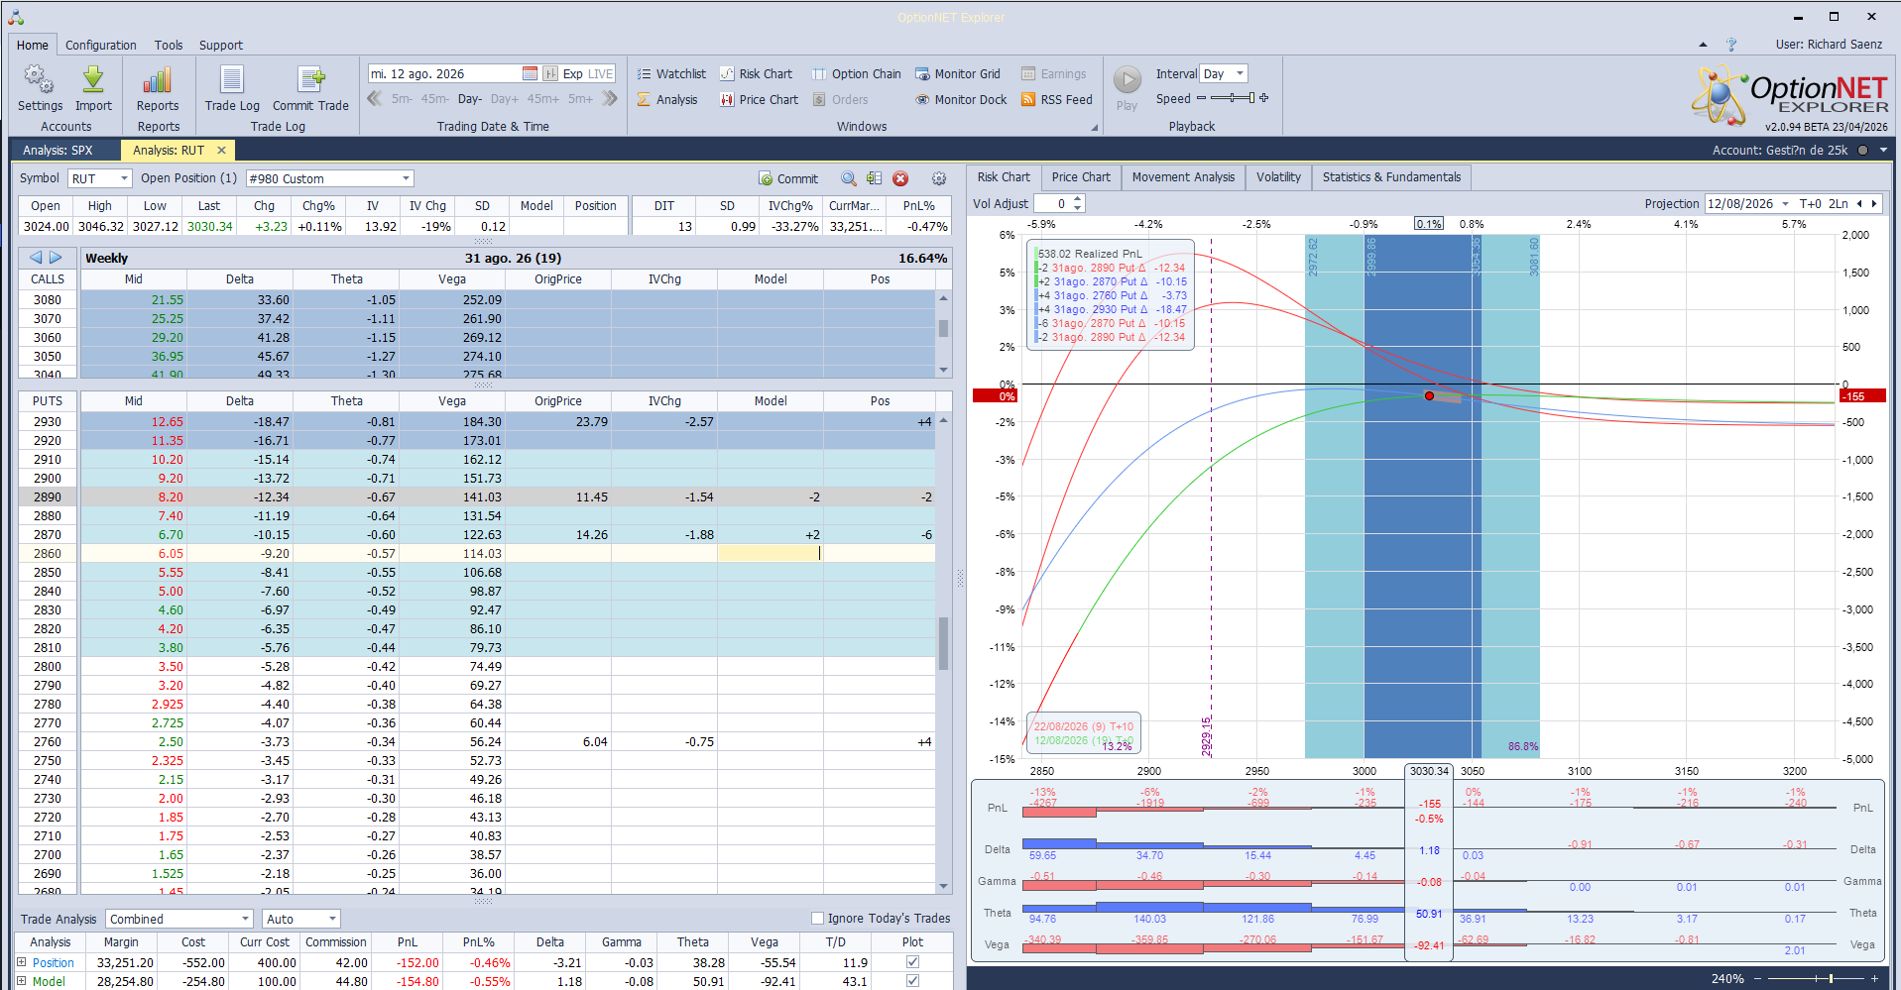Open the Interval dropdown set to Day
Viewport: 1901px width, 990px height.
click(1224, 73)
